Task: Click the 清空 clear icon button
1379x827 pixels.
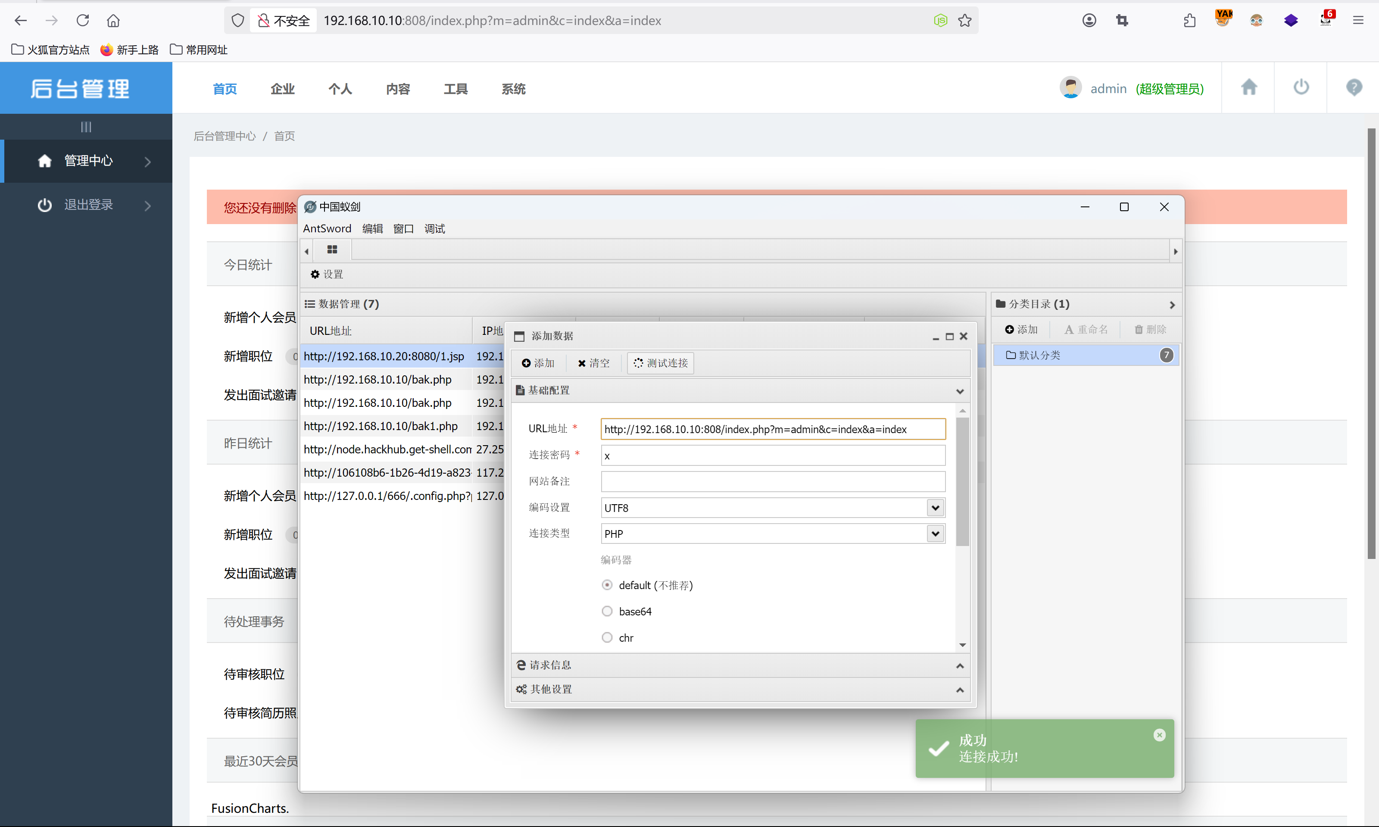Action: [593, 363]
